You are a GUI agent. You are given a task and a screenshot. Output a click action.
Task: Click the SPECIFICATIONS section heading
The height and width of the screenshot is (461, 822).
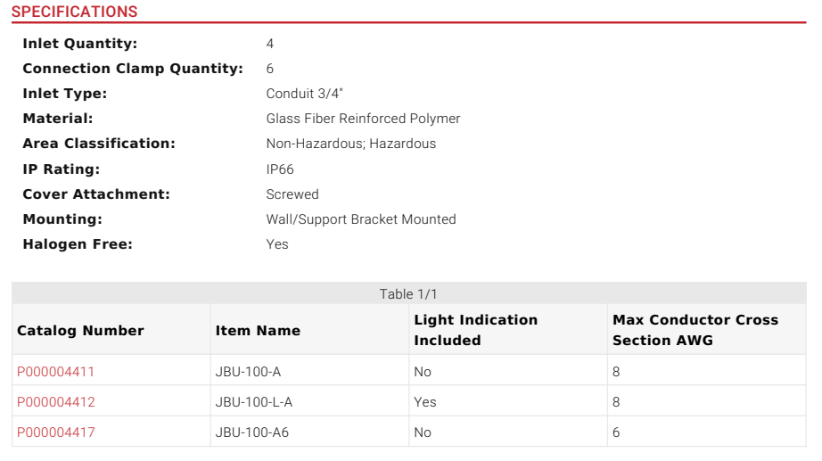(x=74, y=12)
